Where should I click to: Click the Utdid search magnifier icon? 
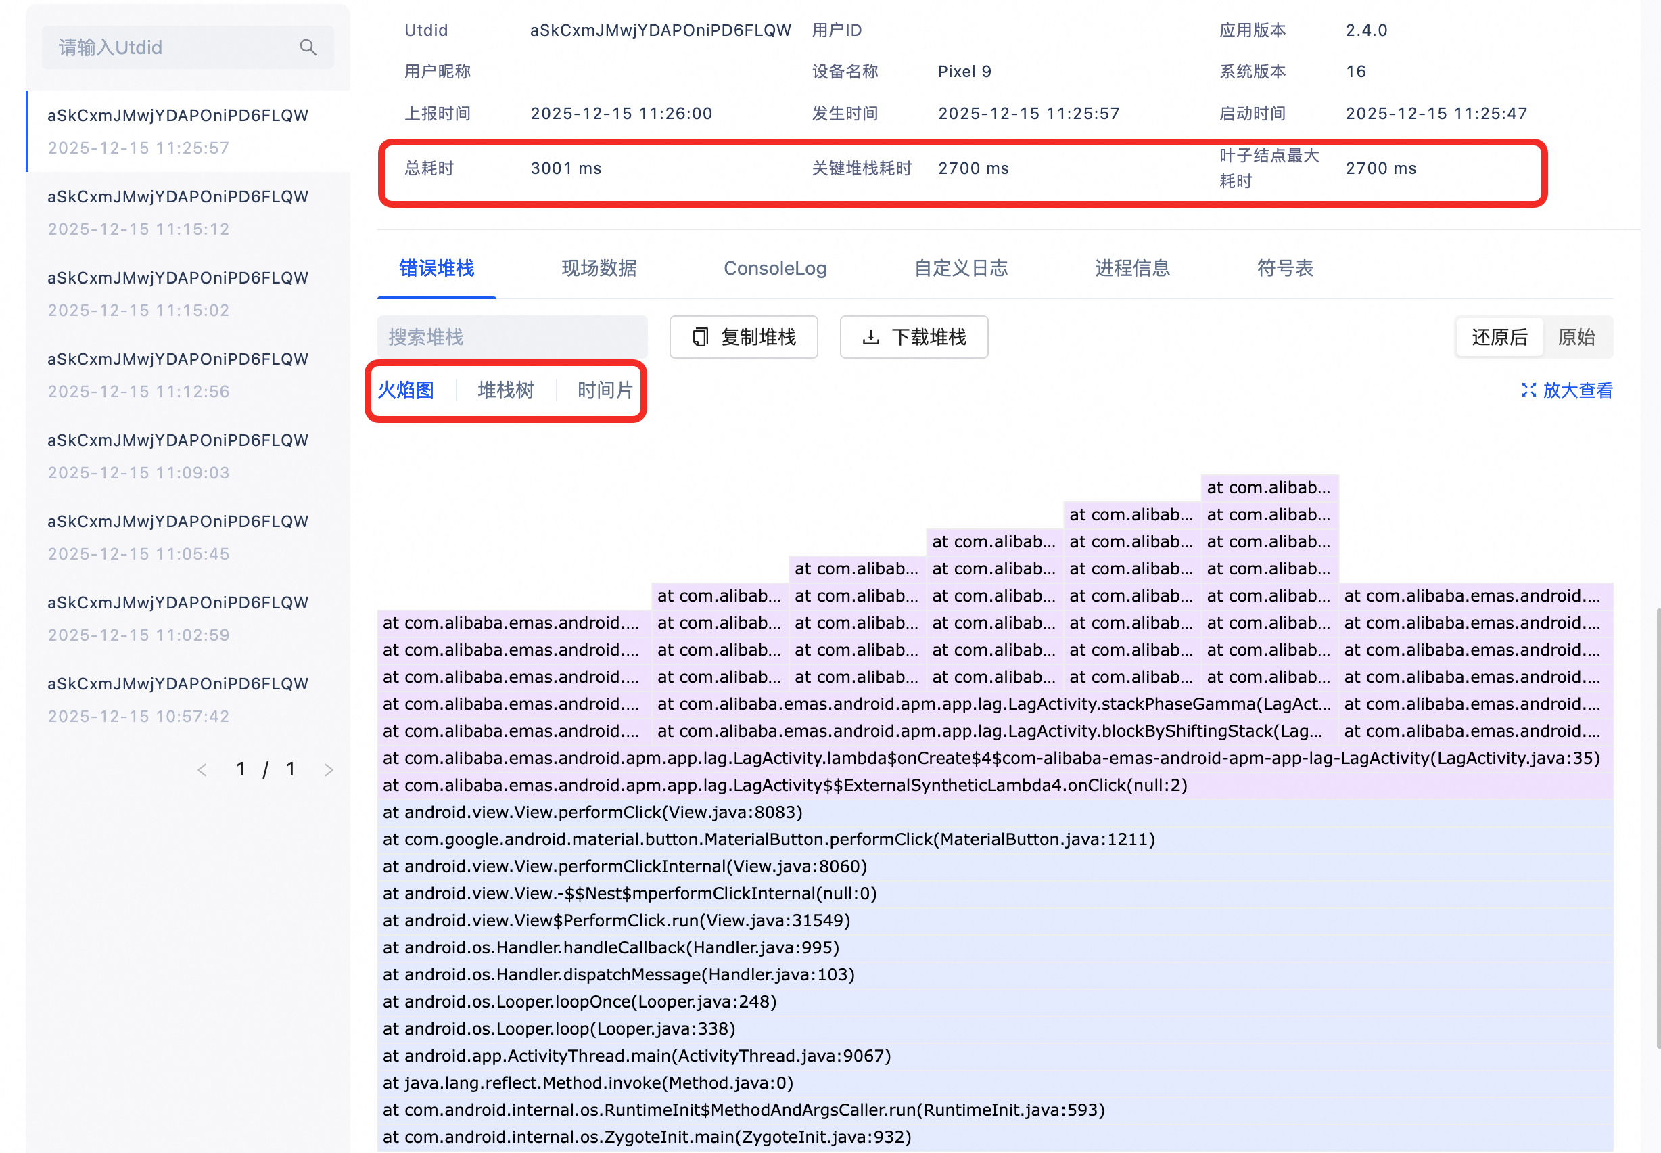pos(308,47)
